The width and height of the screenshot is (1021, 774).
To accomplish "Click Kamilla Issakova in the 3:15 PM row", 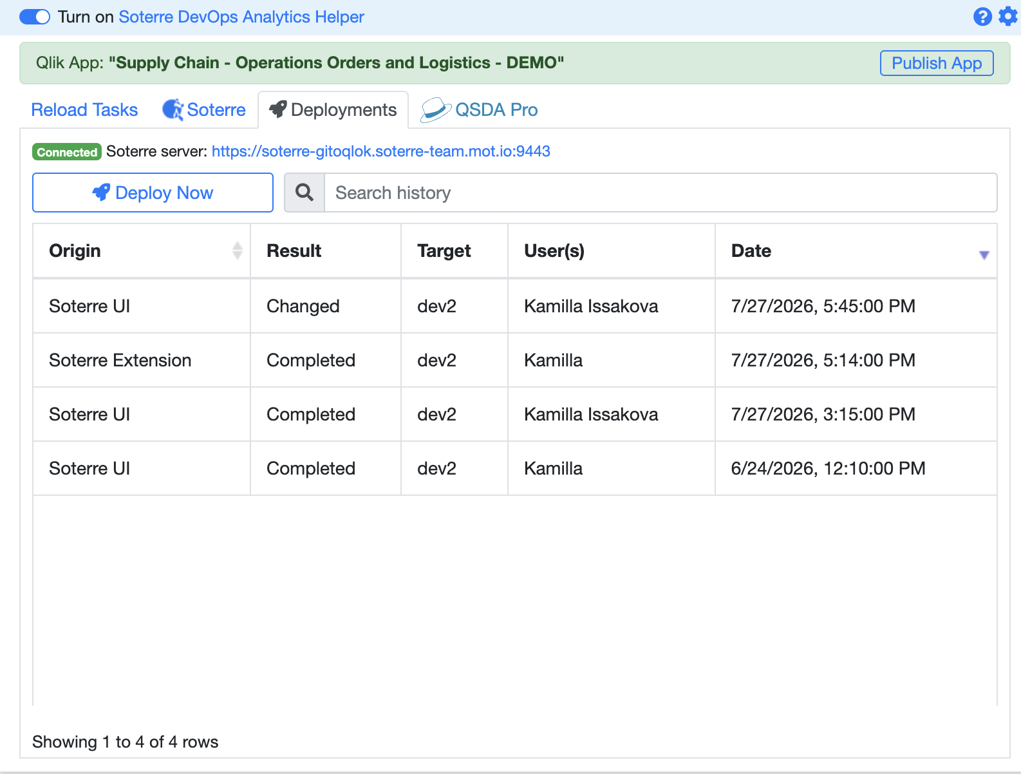I will [x=591, y=415].
